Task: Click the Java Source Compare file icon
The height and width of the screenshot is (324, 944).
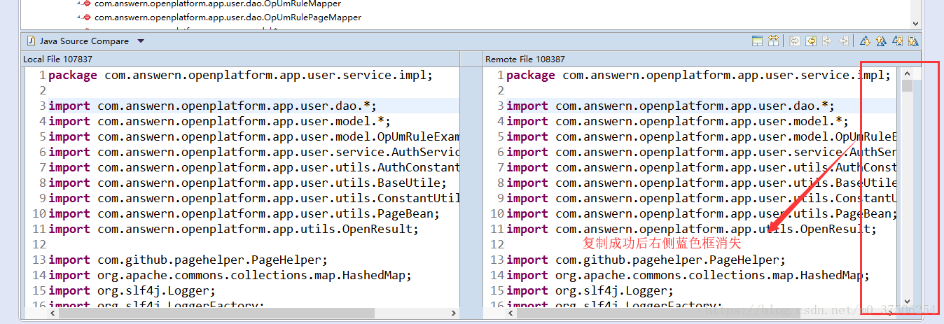Action: (30, 41)
